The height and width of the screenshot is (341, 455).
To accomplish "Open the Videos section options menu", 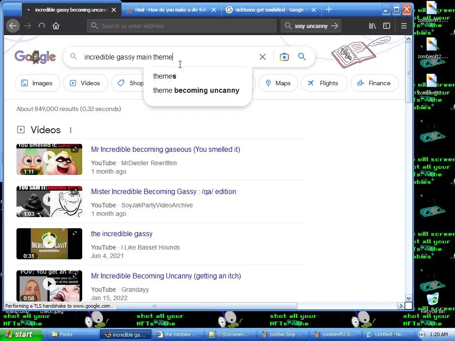I will 71,130.
